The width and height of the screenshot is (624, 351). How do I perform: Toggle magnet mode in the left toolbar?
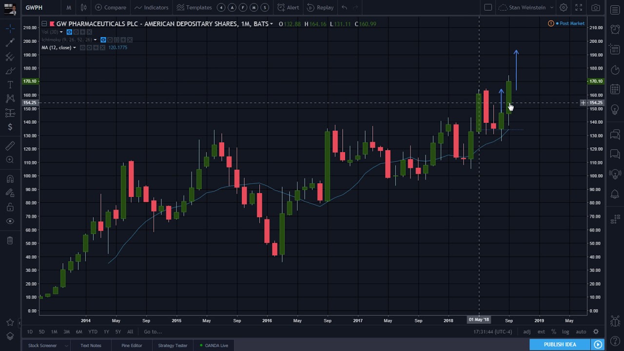(x=10, y=179)
